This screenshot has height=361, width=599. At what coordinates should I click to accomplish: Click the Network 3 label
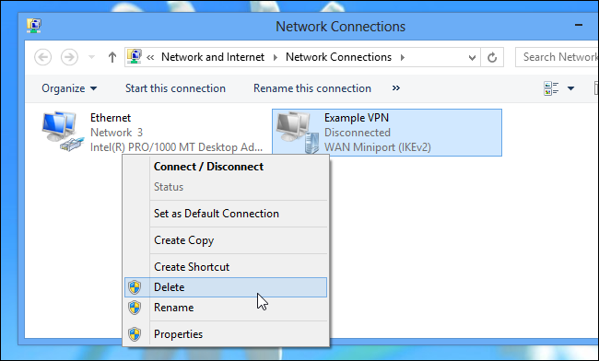point(116,133)
